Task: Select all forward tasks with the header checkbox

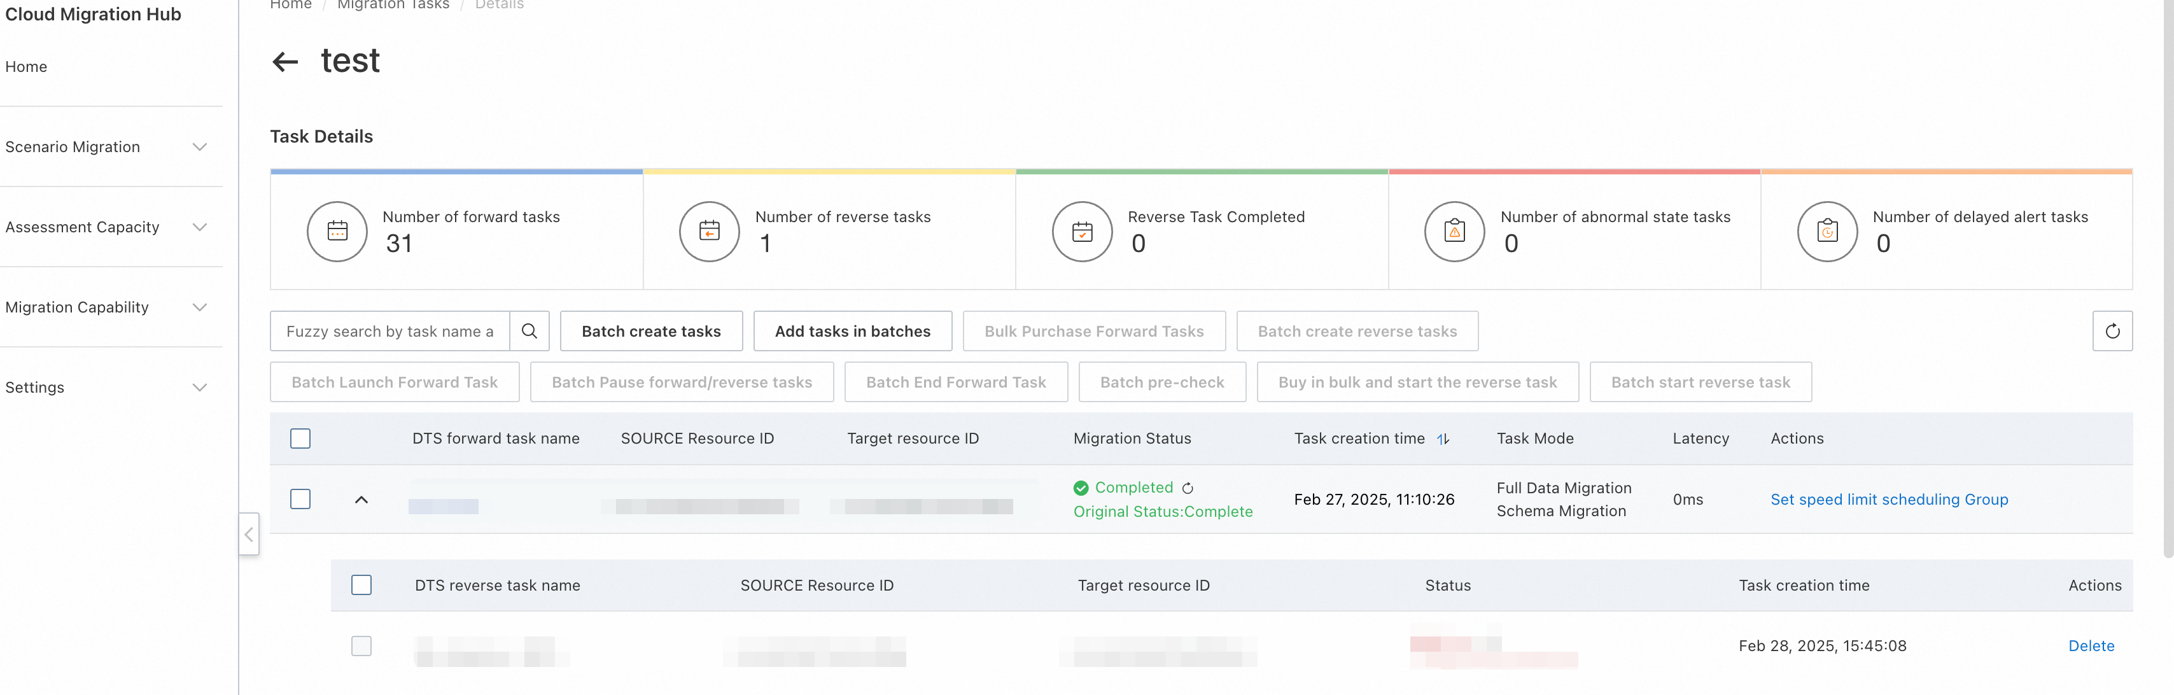Action: (x=300, y=439)
